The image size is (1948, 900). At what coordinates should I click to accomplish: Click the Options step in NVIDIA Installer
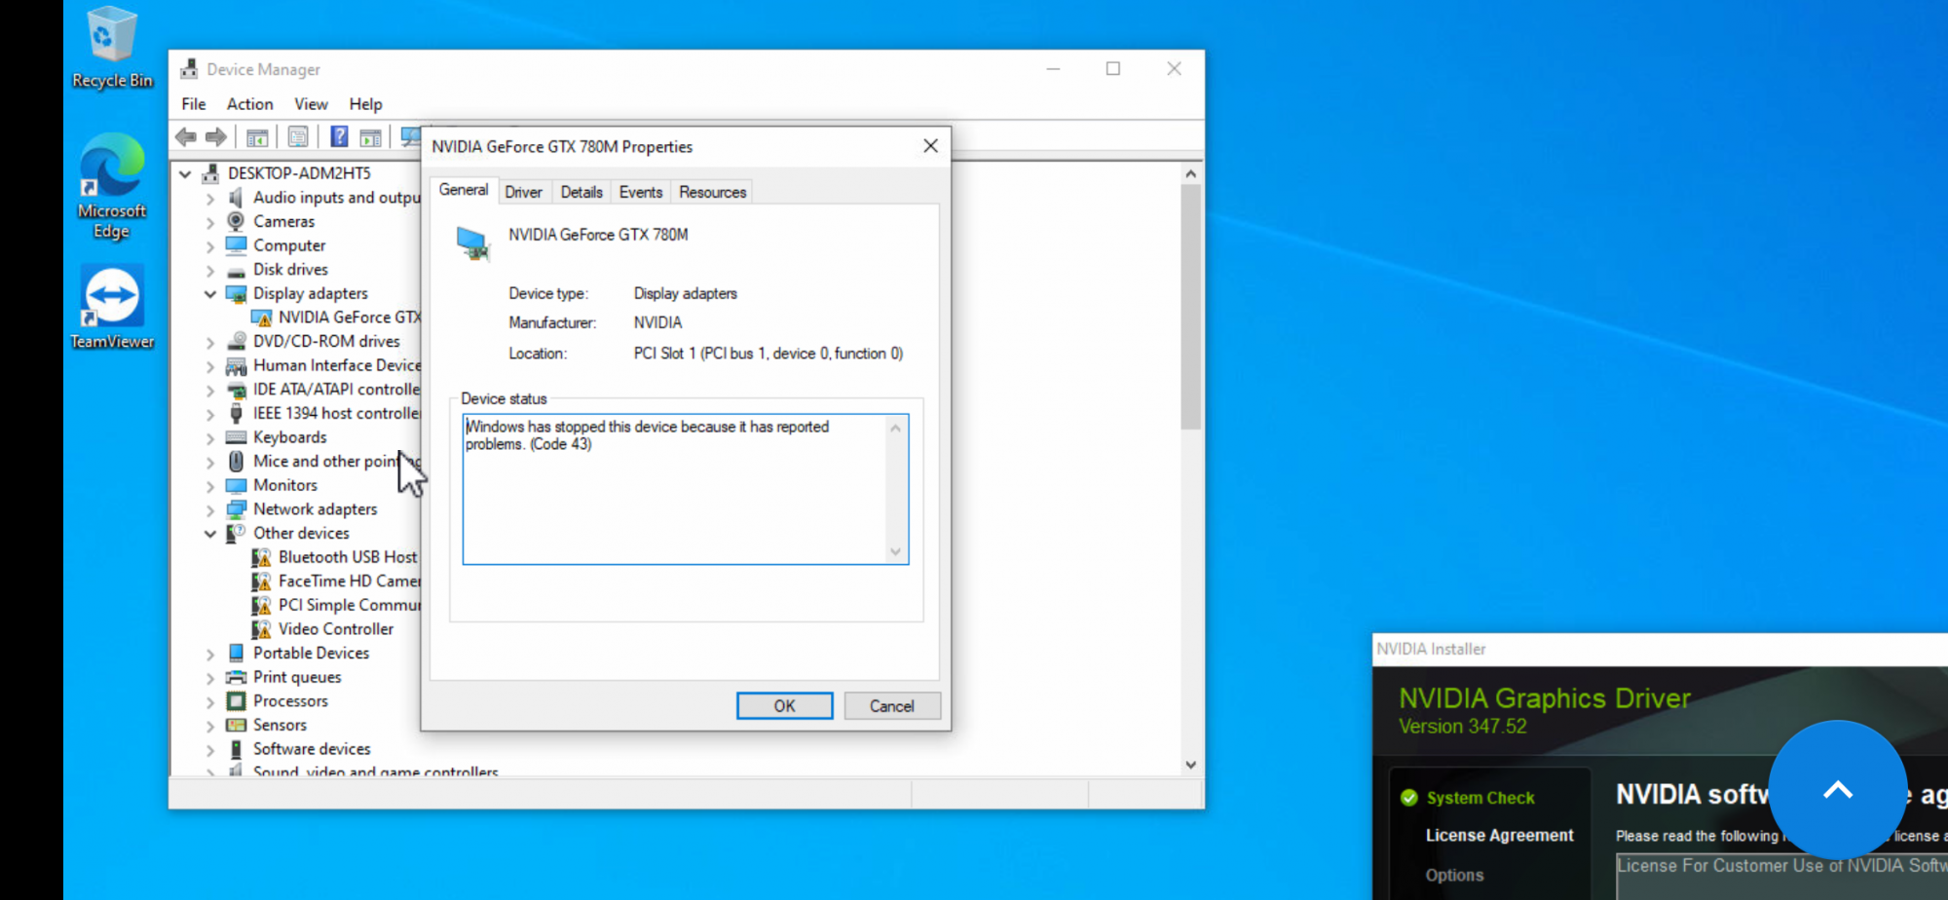click(1455, 875)
